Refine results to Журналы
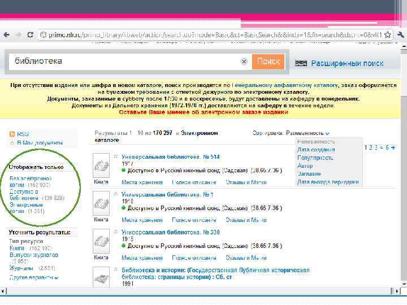The height and width of the screenshot is (305, 407). pyautogui.click(x=21, y=268)
